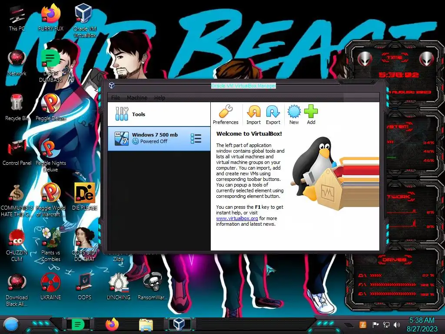Open the Windows 7 machine tools menu icon
445x334 pixels.
[x=196, y=138]
